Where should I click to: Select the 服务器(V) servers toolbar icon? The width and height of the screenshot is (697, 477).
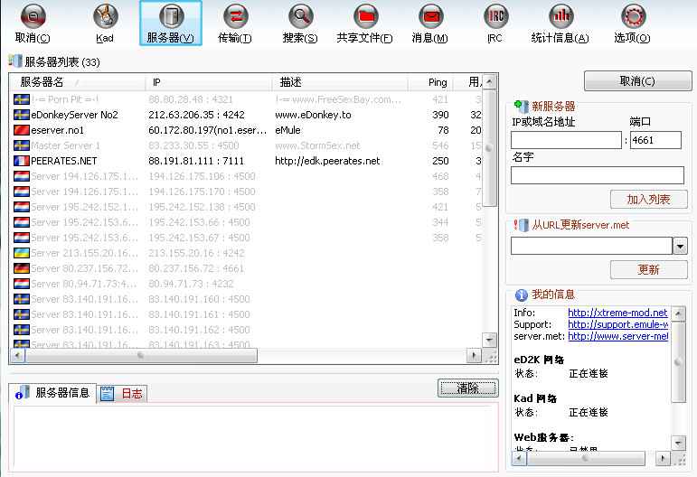(171, 16)
